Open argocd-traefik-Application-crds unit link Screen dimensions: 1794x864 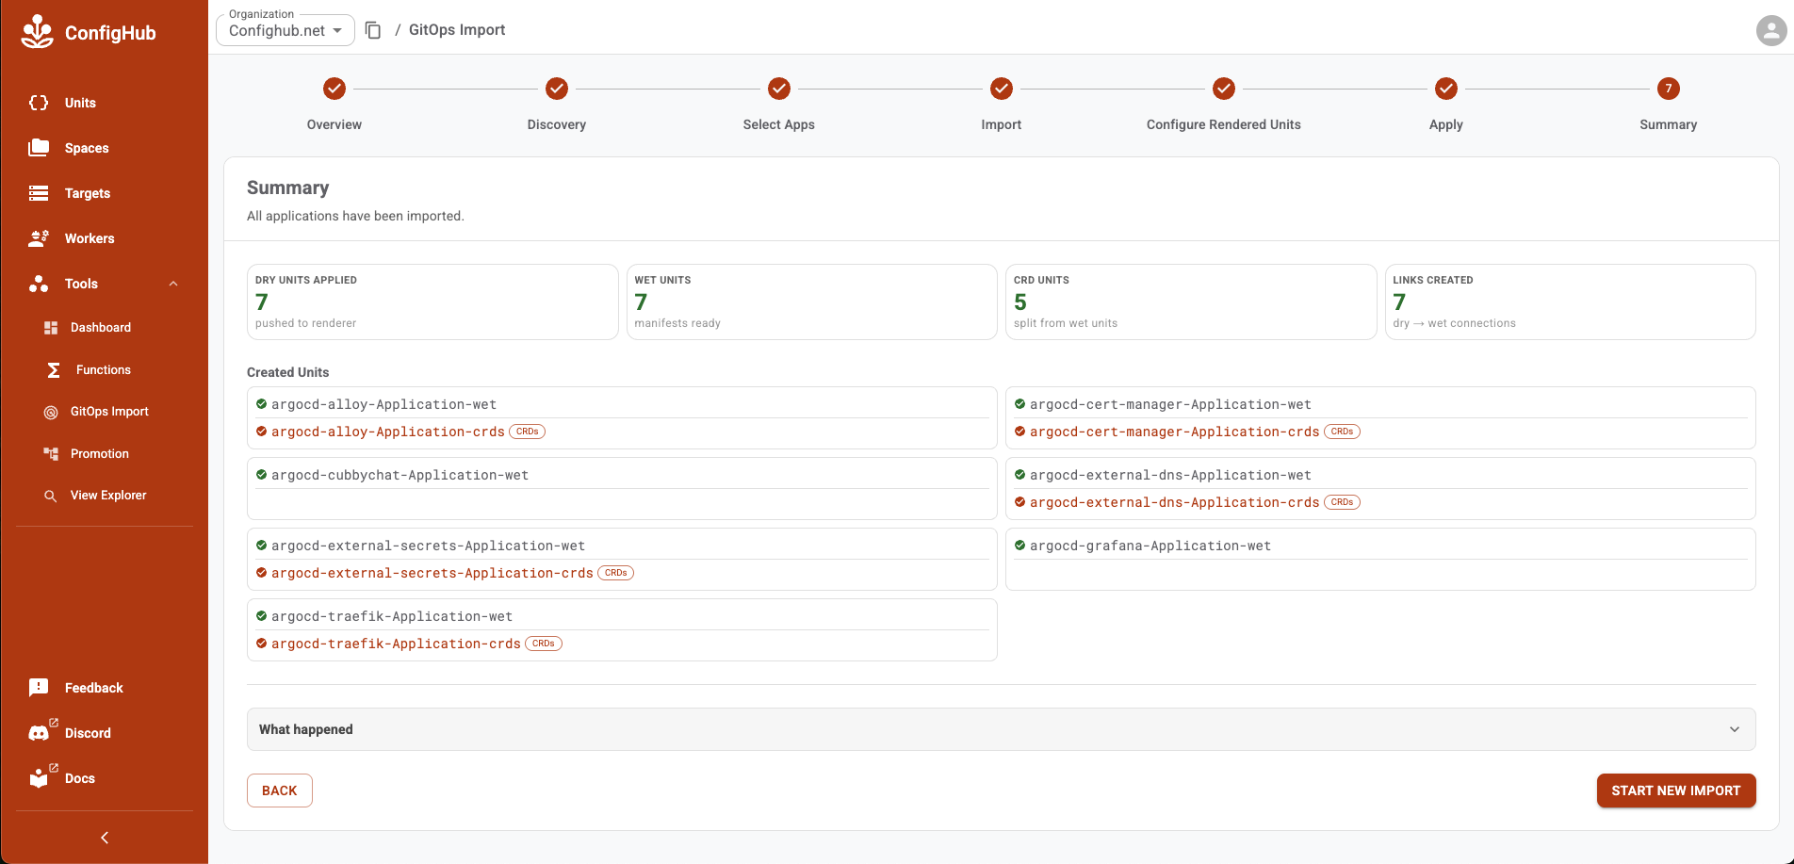[397, 644]
